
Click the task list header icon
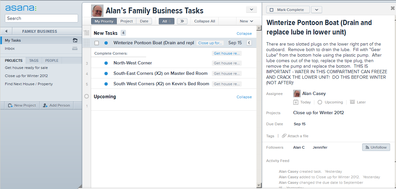[x=86, y=33]
